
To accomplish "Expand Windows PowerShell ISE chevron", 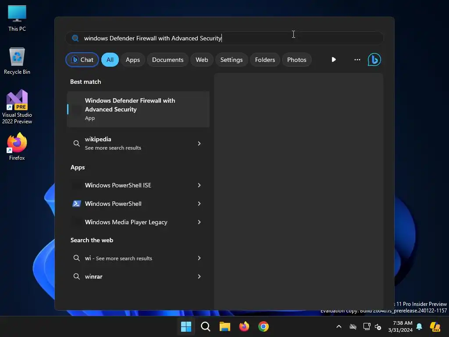I will tap(200, 185).
